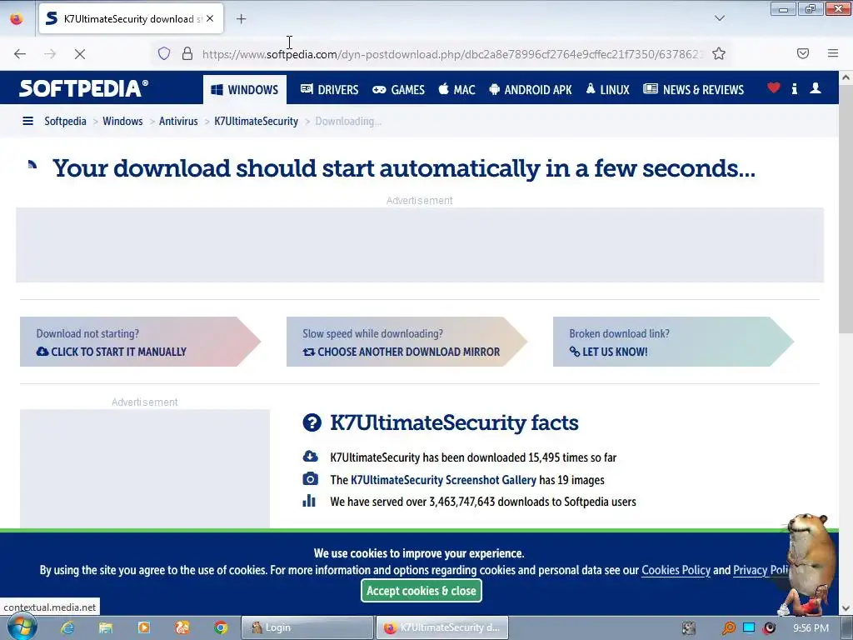Close the K7UltimateSecurity download tab
This screenshot has height=640, width=853.
(x=210, y=18)
